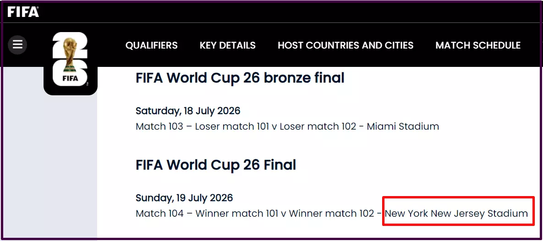Image resolution: width=543 pixels, height=241 pixels.
Task: Click the FIFA logo in top bar
Action: (x=23, y=12)
